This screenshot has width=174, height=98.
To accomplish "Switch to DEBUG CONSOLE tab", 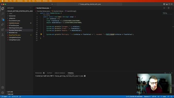I will pyautogui.click(x=60, y=73).
